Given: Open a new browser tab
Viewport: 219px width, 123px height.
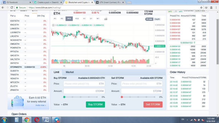Looking at the screenshot, I should coord(129,3).
